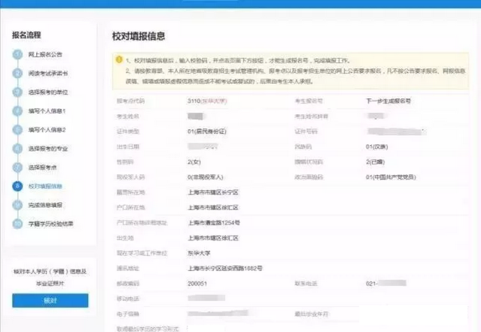Select the 校对填报信息 current step
The width and height of the screenshot is (481, 332).
[x=45, y=186]
